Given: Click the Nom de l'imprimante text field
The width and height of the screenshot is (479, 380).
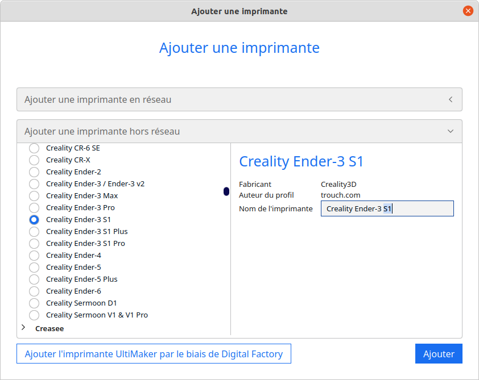Looking at the screenshot, I should [x=387, y=208].
